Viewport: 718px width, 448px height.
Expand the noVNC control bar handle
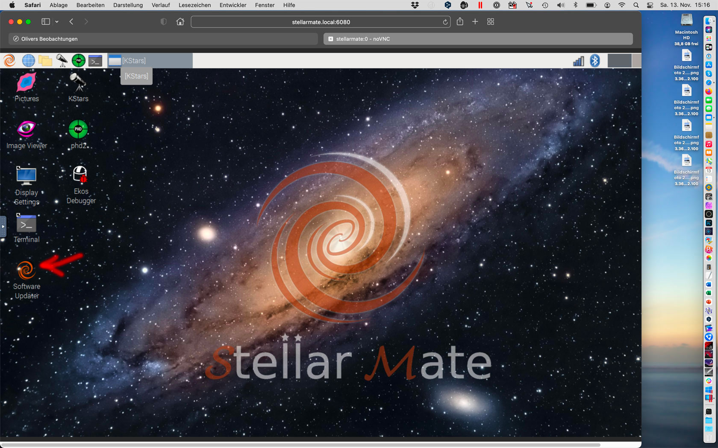click(3, 226)
